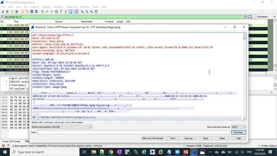Open the File menu
The image size is (277, 156).
pos(3,7)
